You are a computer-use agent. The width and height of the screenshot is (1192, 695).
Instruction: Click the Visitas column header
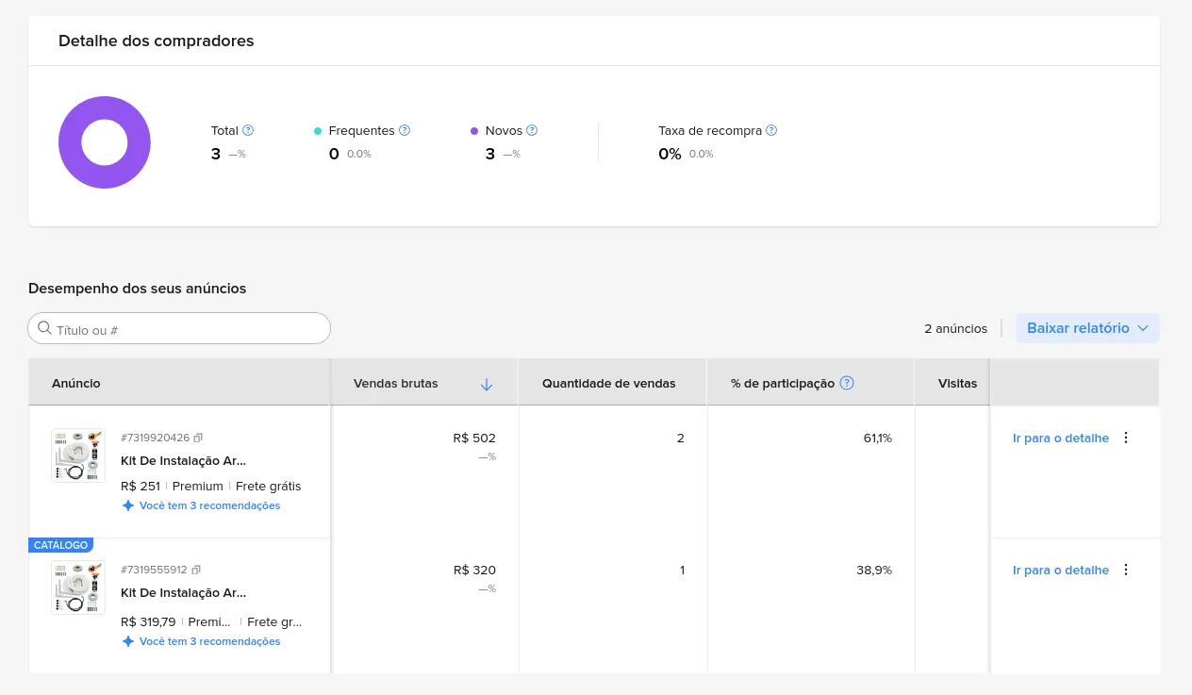click(x=957, y=383)
